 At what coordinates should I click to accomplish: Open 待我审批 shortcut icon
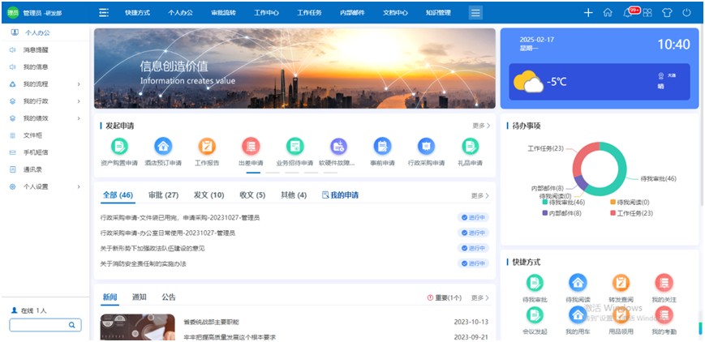(534, 283)
